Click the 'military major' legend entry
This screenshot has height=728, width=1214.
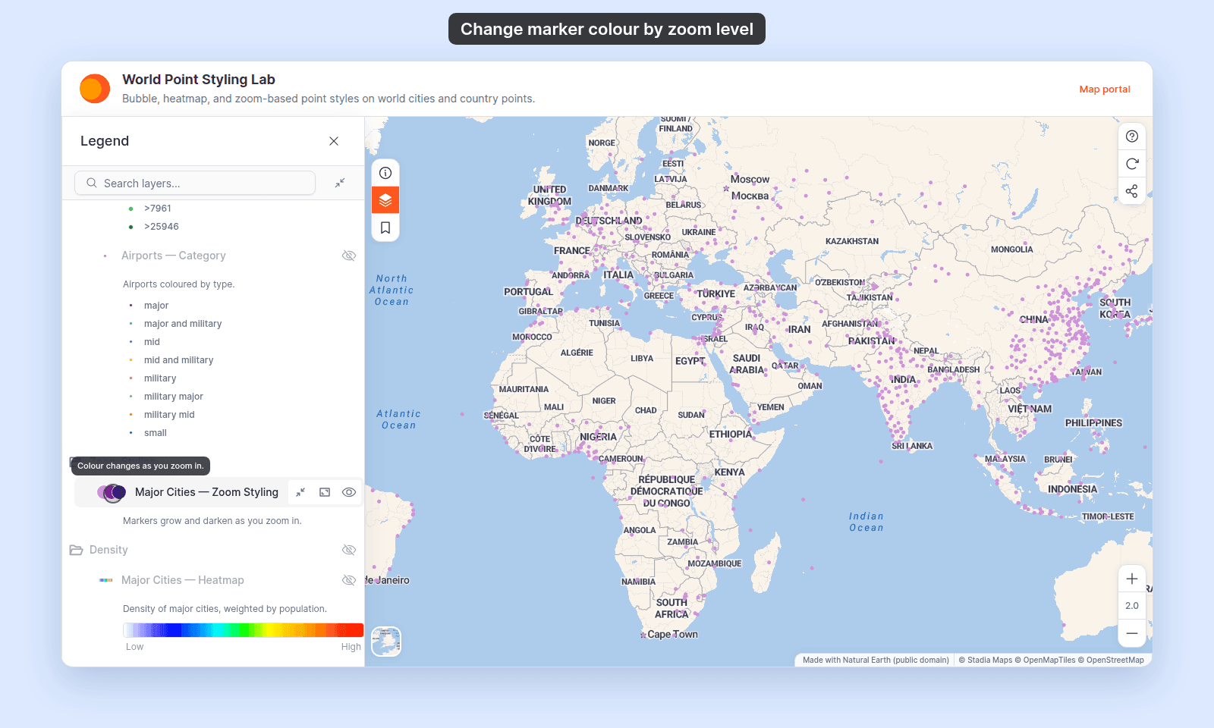(174, 397)
